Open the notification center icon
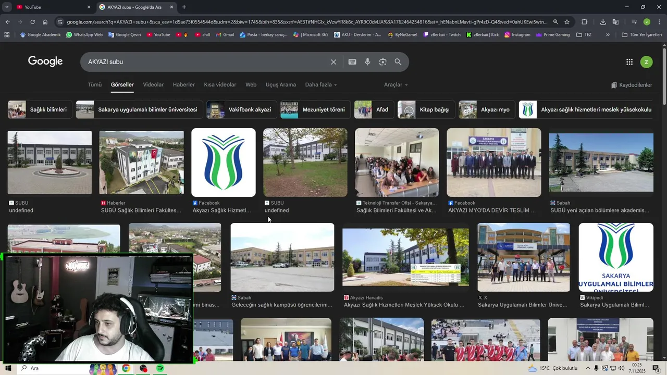Image resolution: width=667 pixels, height=375 pixels. pos(656,368)
